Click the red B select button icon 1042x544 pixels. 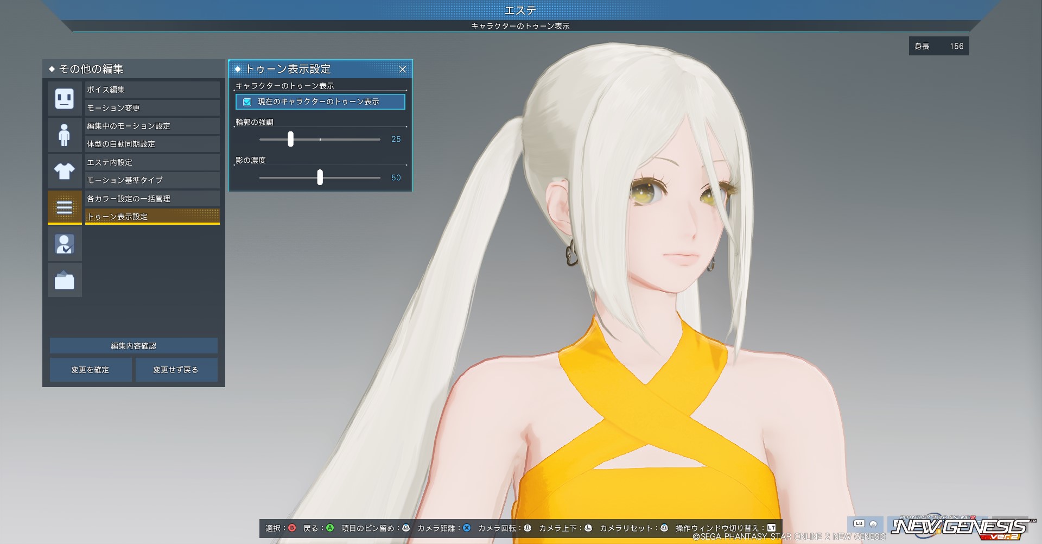[292, 528]
